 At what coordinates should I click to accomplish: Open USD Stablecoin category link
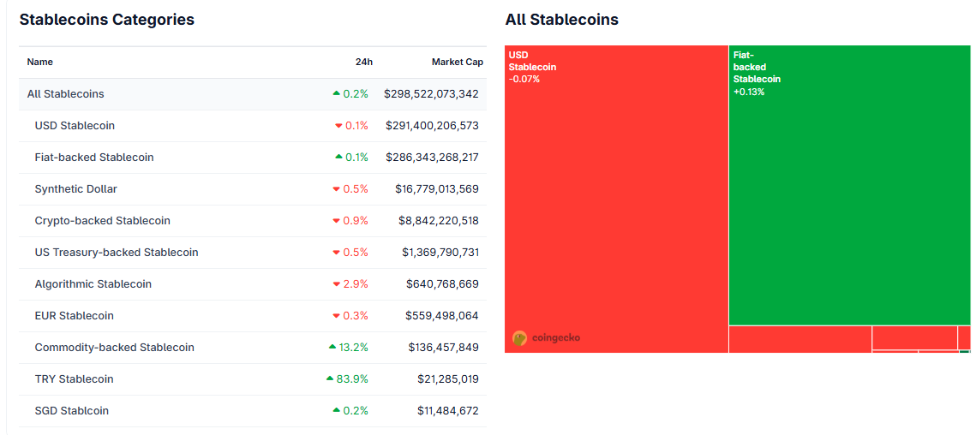point(75,126)
